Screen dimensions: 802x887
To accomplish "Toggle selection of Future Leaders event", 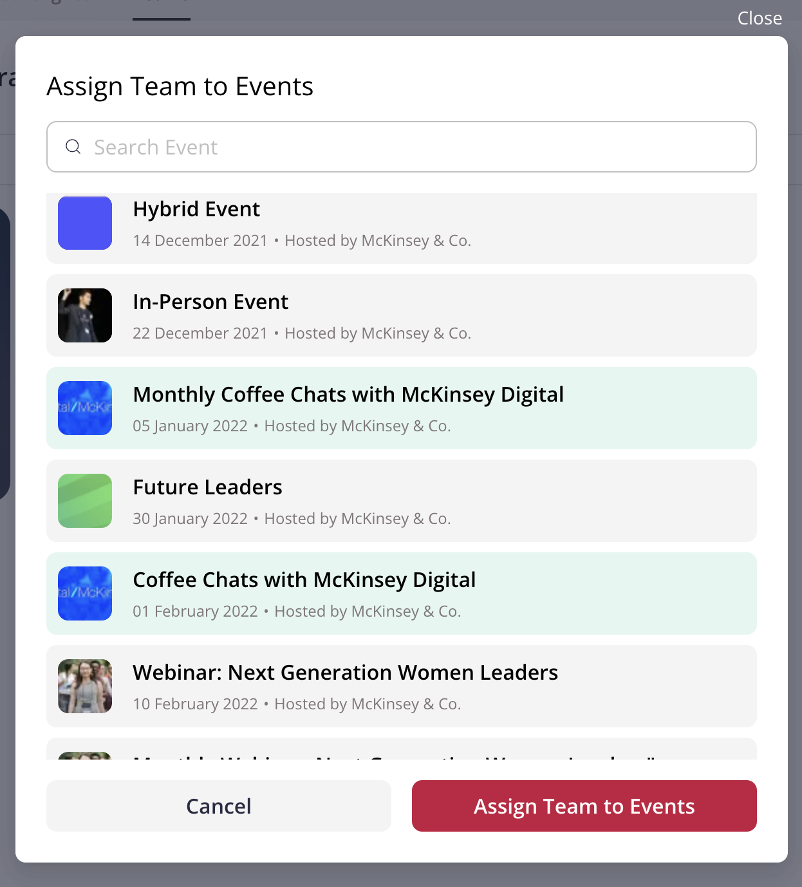I will 402,501.
